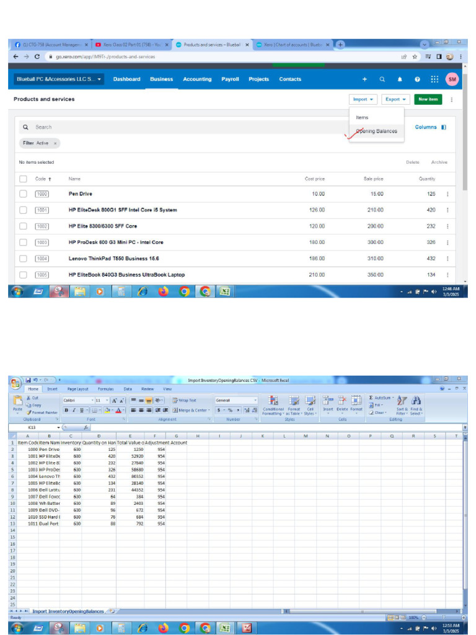Open the Xero notifications bell
The image size is (476, 635).
400,79
